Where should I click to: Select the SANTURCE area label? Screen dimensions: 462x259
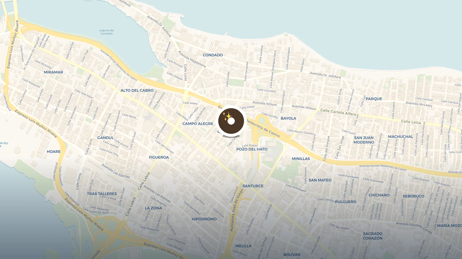pyautogui.click(x=253, y=186)
